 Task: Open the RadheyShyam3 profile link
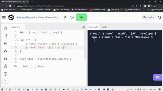[26, 17]
